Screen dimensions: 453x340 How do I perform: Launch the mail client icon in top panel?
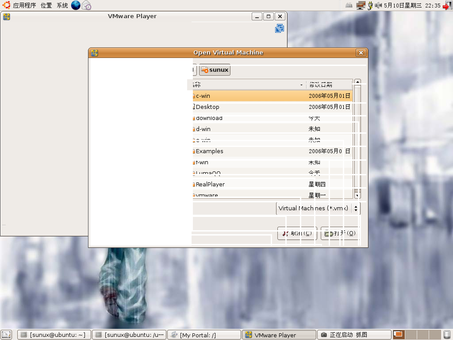(86, 5)
